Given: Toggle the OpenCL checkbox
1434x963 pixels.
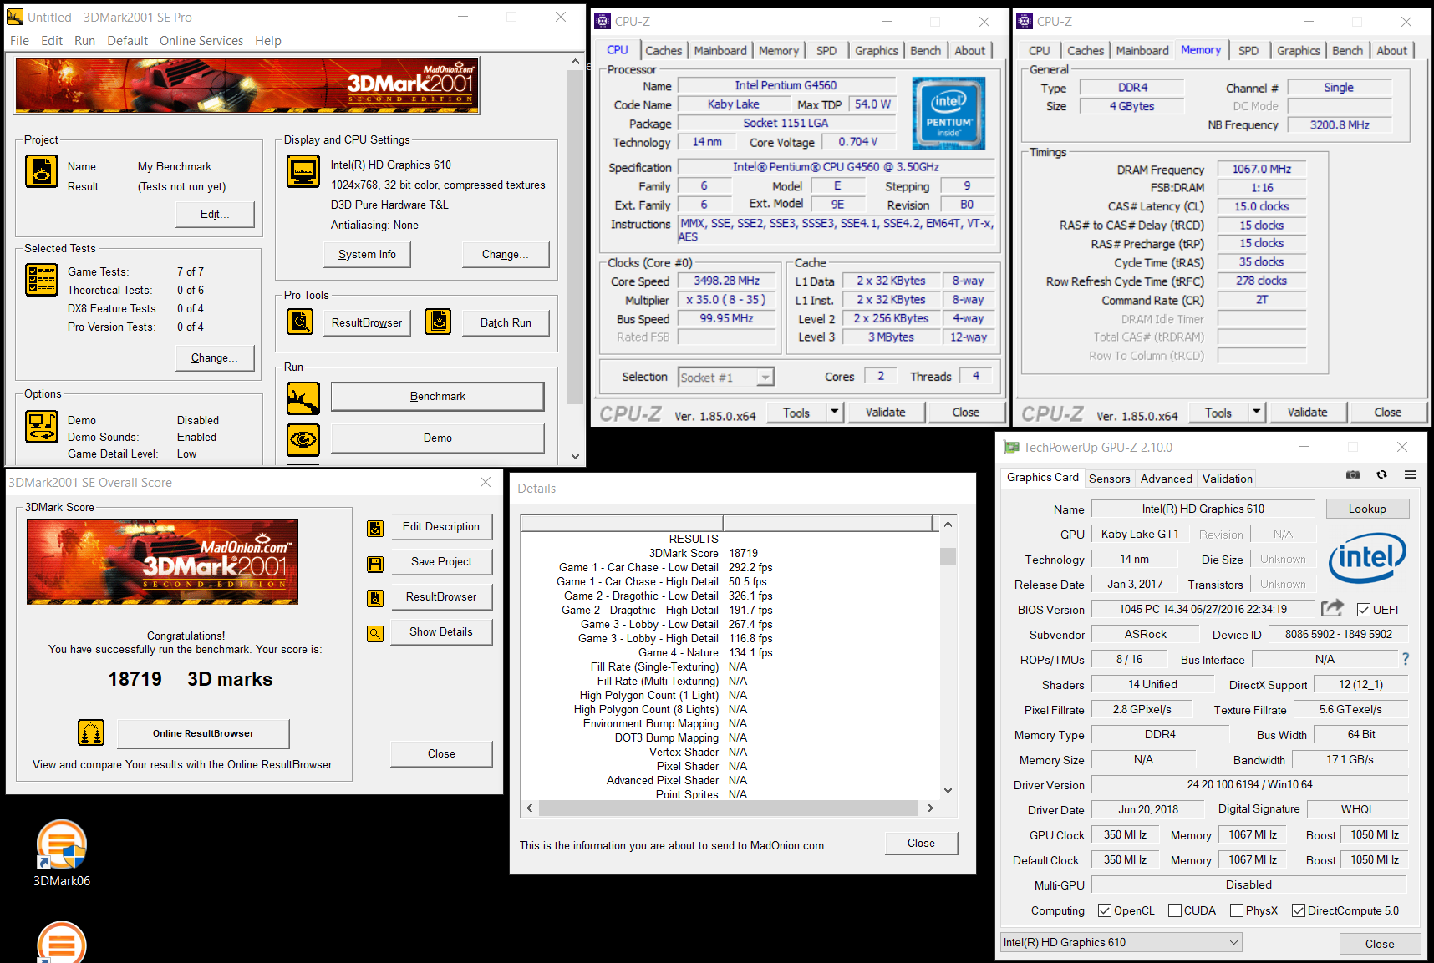Looking at the screenshot, I should tap(1105, 910).
